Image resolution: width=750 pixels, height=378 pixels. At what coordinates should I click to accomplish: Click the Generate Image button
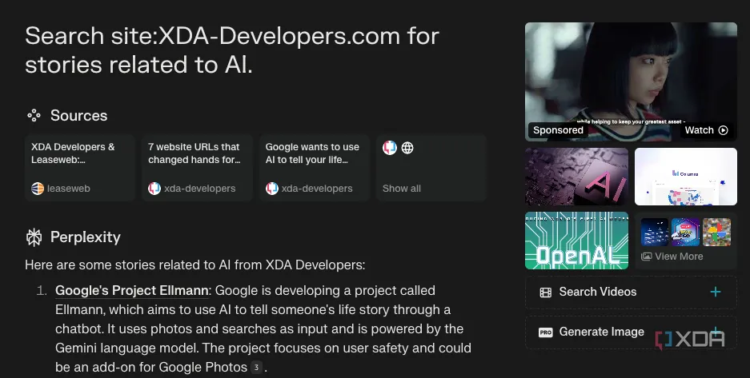pos(601,332)
